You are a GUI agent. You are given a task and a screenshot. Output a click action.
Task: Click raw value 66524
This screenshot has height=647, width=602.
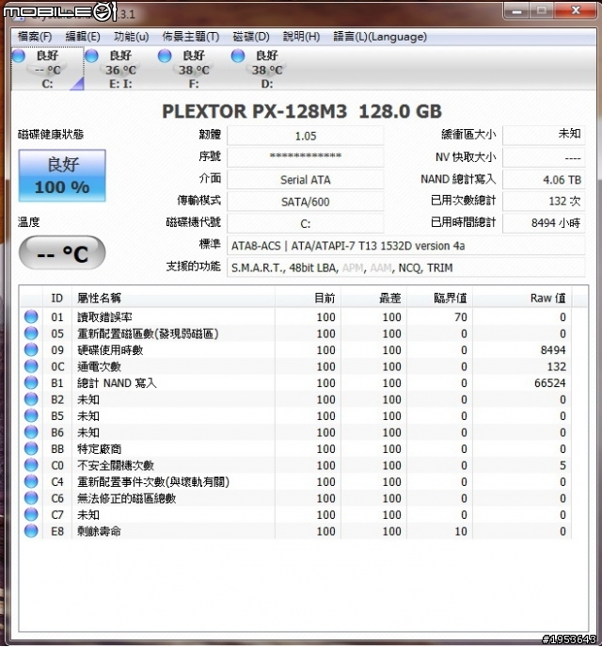click(549, 383)
